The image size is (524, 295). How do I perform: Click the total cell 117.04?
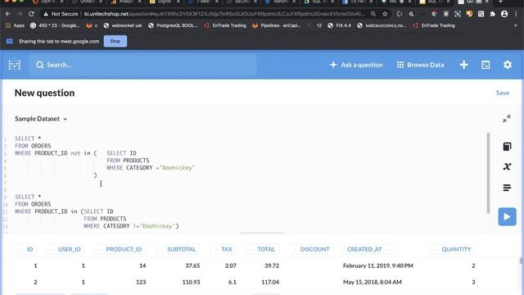[270, 282]
